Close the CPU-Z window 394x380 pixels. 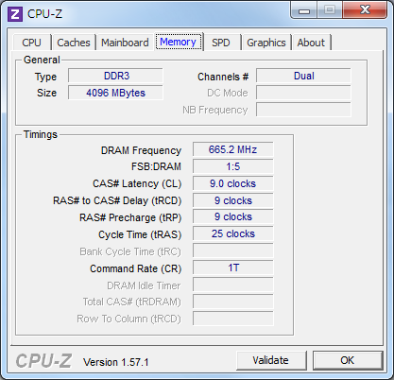click(x=365, y=10)
